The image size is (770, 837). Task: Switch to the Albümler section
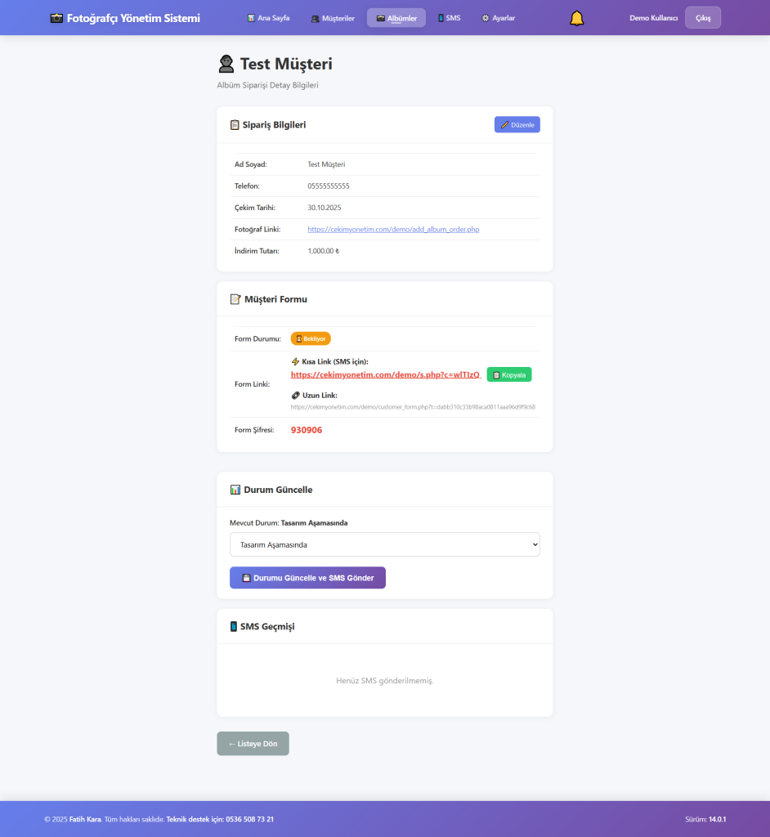pos(396,18)
